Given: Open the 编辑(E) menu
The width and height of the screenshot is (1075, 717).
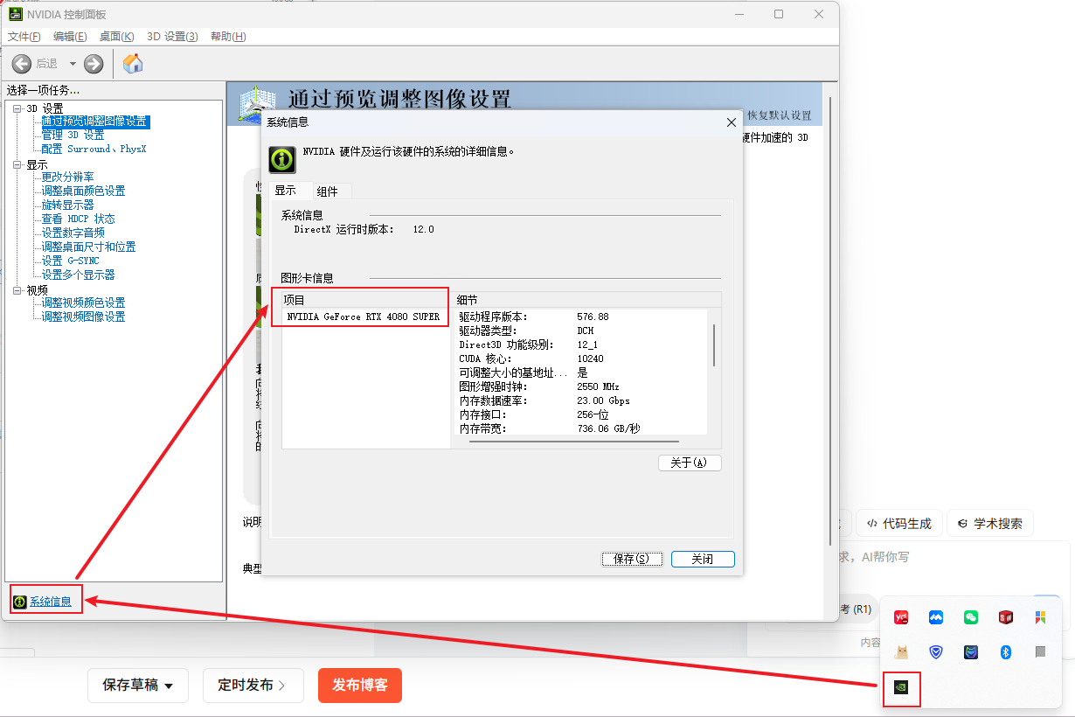Looking at the screenshot, I should tap(70, 37).
